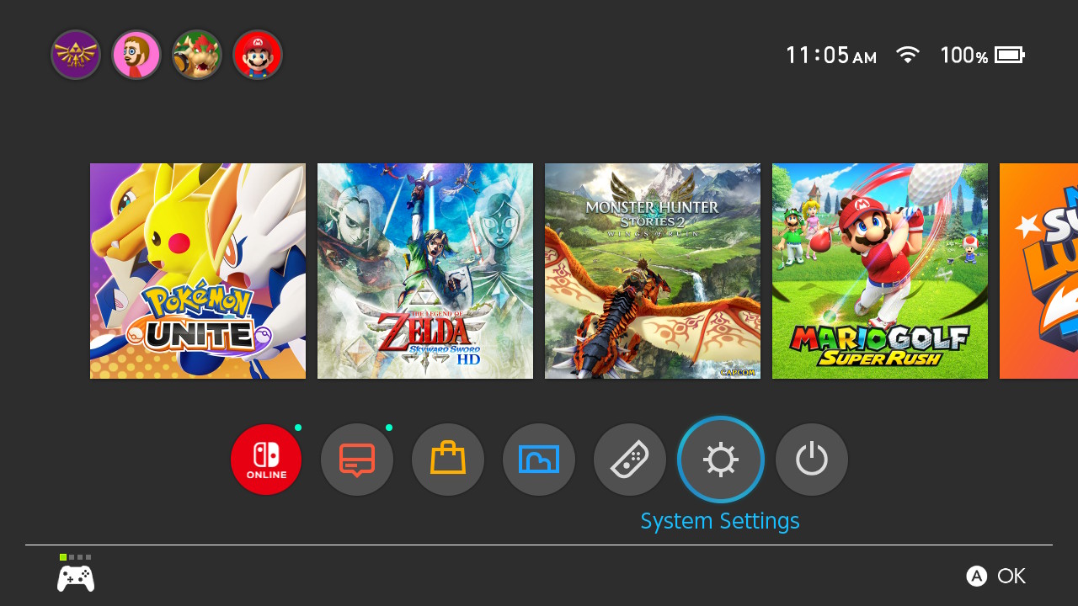1078x606 pixels.
Task: Open the News icon
Action: 357,460
